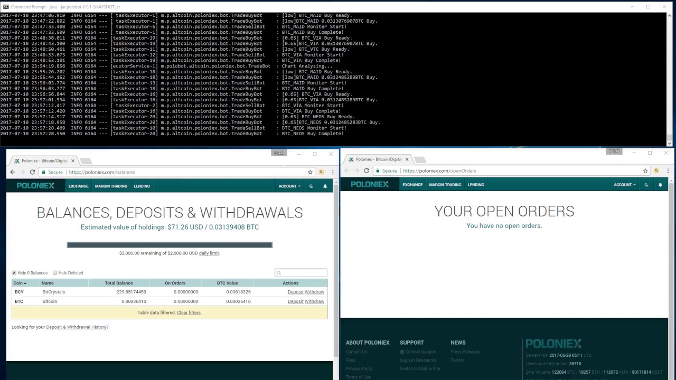Open notifications bell in the open orders window
This screenshot has width=676, height=380.
point(660,185)
